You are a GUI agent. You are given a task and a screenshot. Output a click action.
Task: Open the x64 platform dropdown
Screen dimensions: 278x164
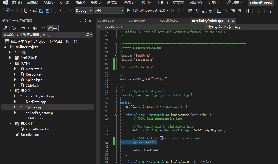(x=109, y=11)
